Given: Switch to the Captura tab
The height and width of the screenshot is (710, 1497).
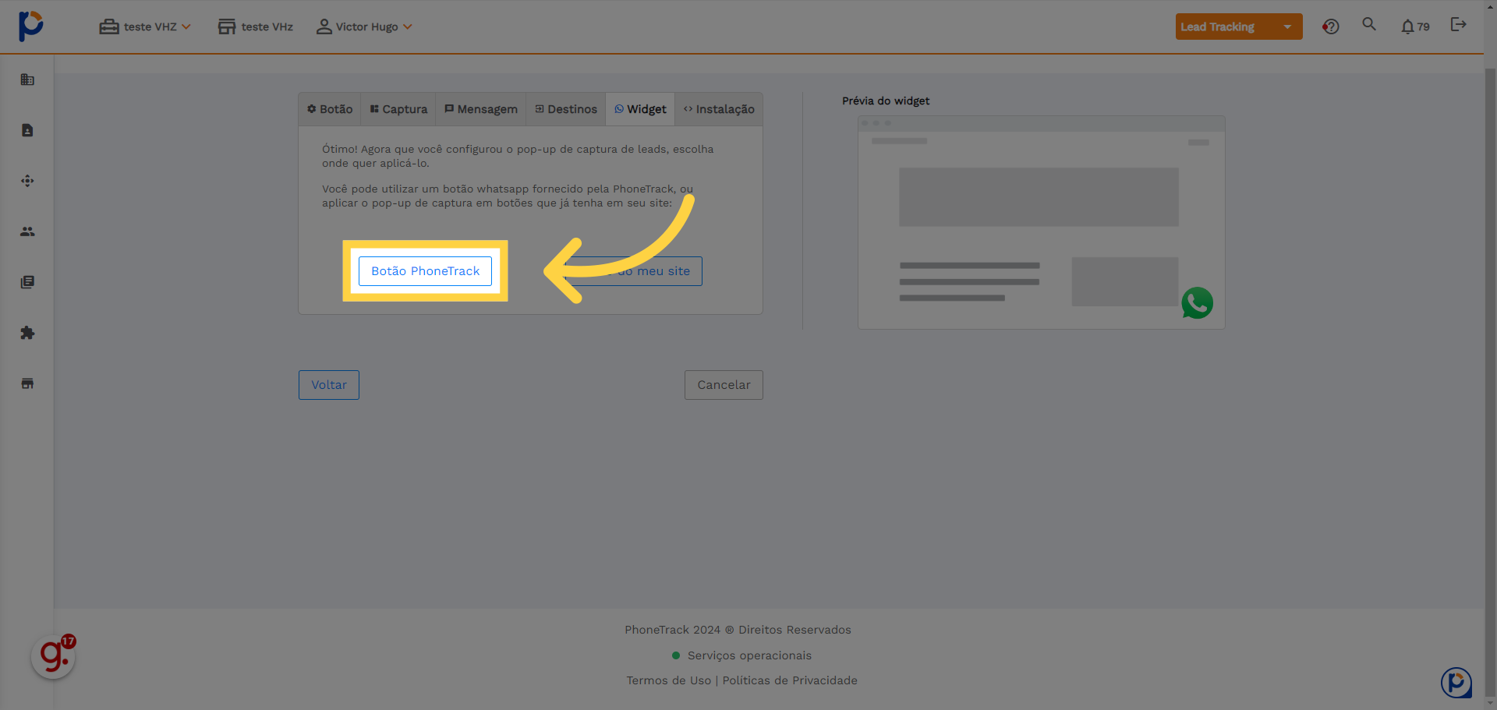Looking at the screenshot, I should 398,109.
